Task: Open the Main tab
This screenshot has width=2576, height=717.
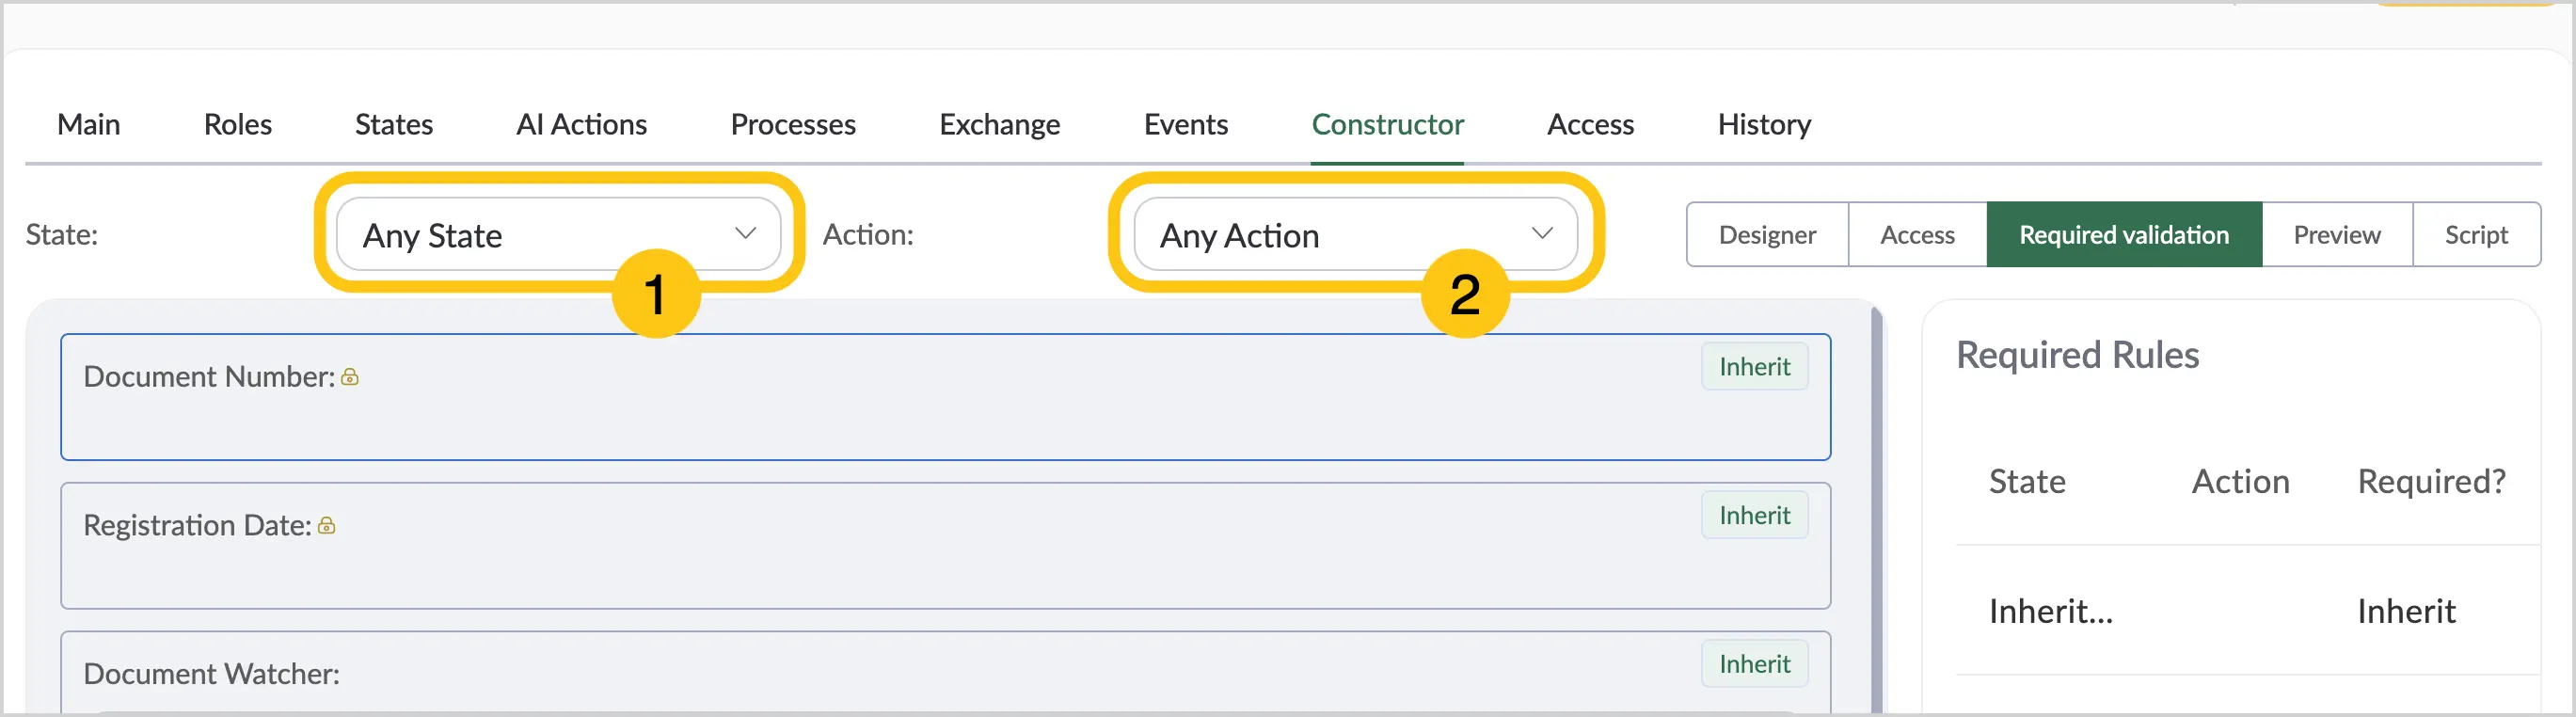Action: (x=89, y=124)
